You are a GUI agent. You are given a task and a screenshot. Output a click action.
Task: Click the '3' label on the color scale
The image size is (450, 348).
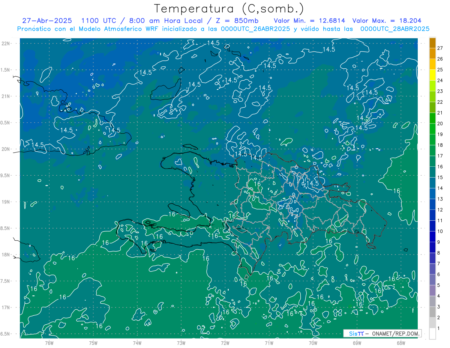pos(438,307)
